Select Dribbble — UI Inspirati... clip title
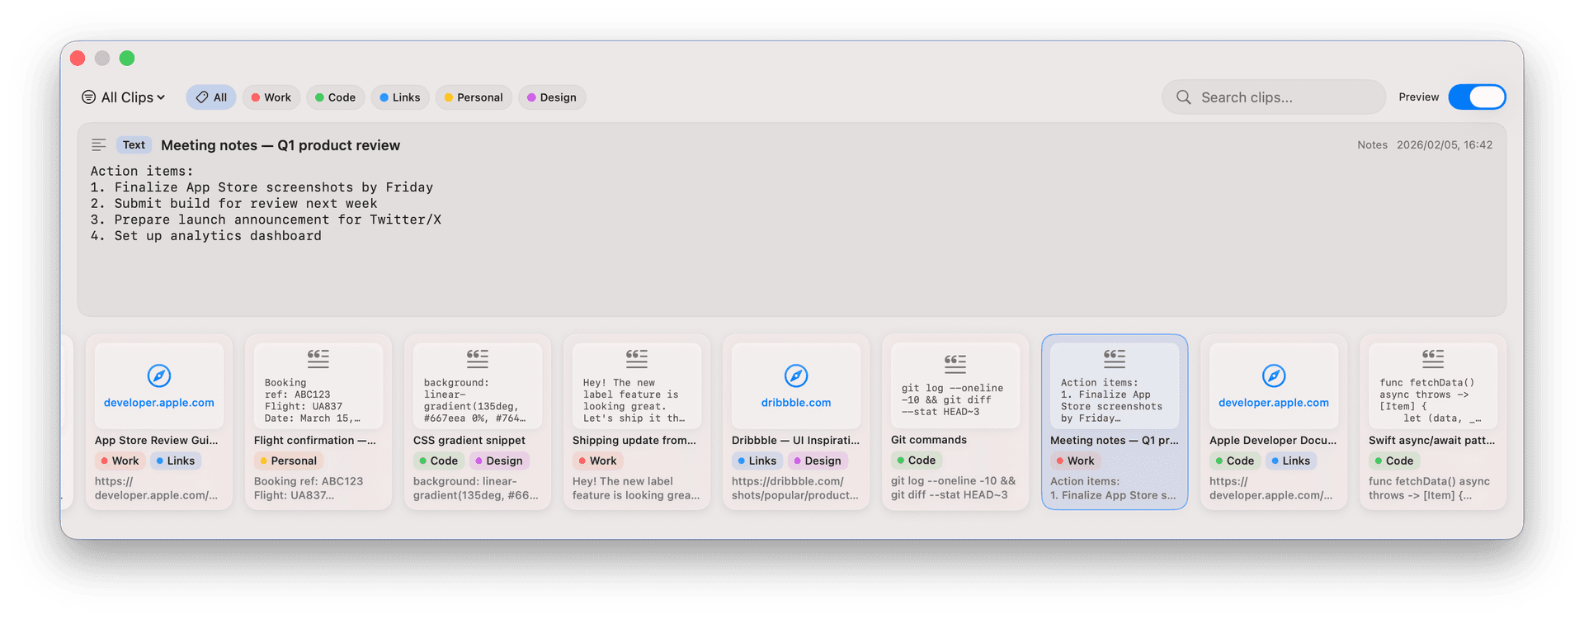This screenshot has height=619, width=1584. (x=795, y=441)
